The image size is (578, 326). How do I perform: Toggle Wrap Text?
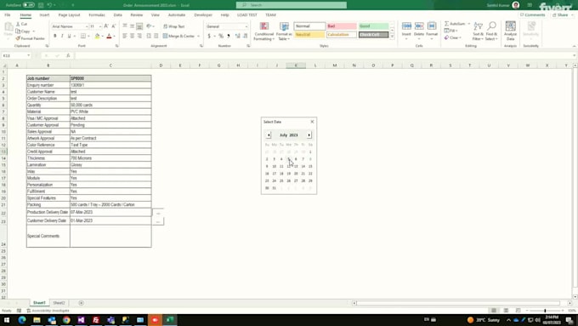click(174, 26)
